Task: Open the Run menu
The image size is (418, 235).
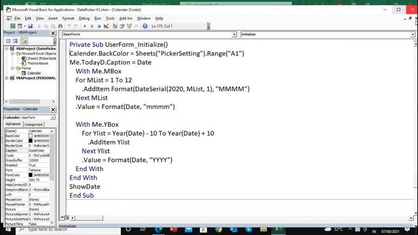Action: click(x=97, y=18)
